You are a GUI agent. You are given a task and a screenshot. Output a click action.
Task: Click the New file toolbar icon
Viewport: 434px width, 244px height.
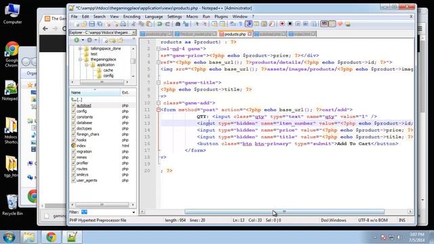(x=77, y=24)
